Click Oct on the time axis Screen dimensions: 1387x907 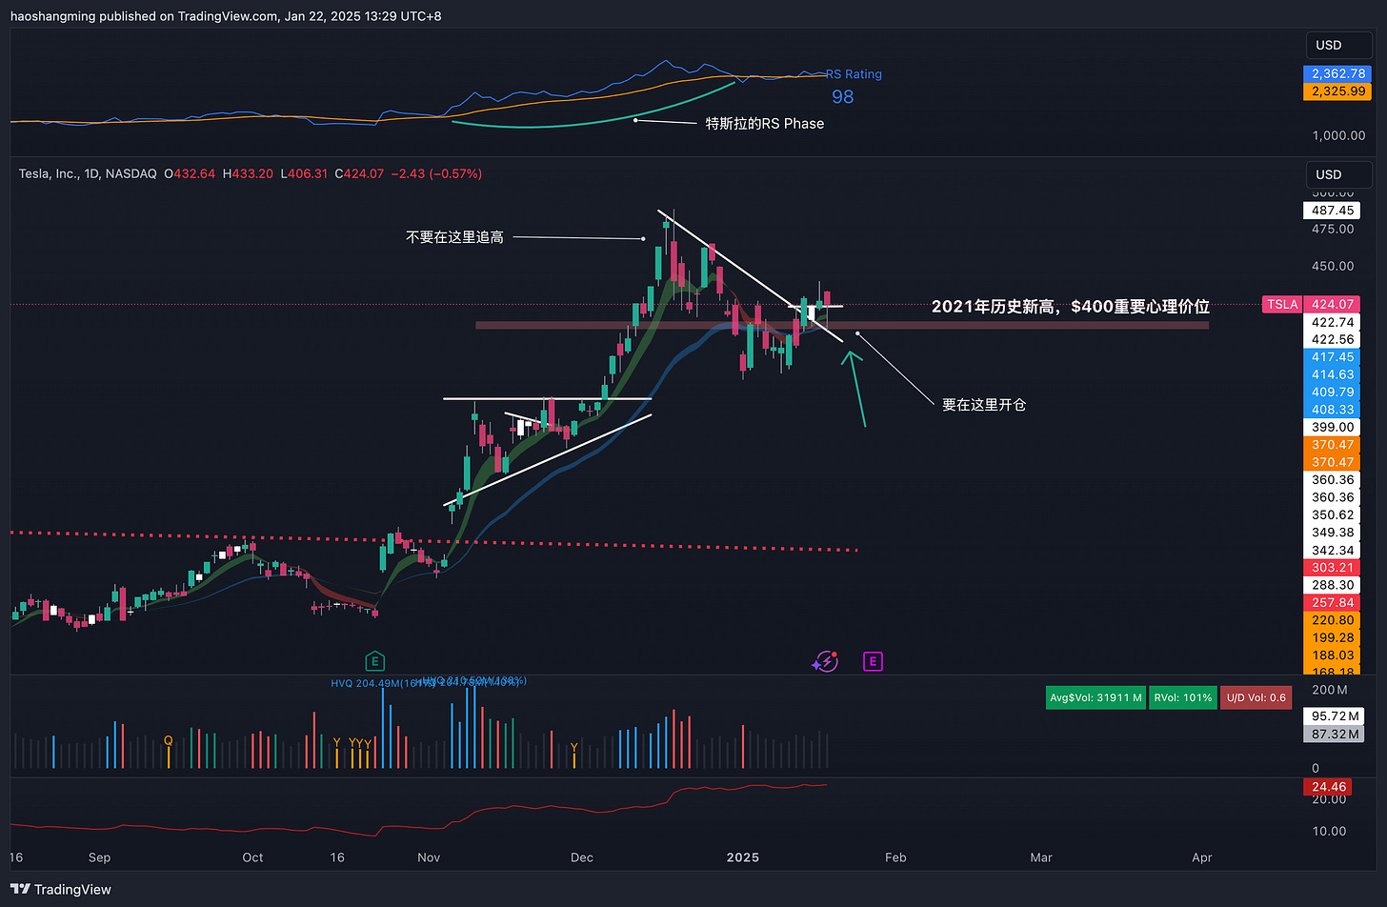(252, 857)
